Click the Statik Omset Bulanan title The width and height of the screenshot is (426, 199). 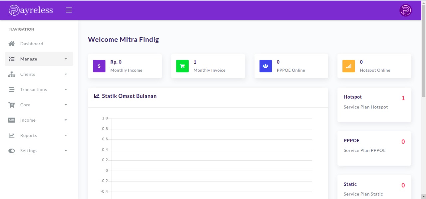point(129,96)
